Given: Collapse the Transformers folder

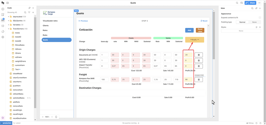Looking at the screenshot, I should (9, 29).
